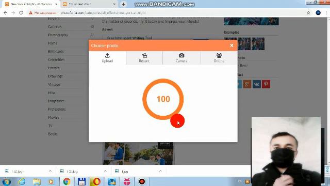Open the pink bug app in taskbar
The image size is (330, 186).
pyautogui.click(x=127, y=181)
